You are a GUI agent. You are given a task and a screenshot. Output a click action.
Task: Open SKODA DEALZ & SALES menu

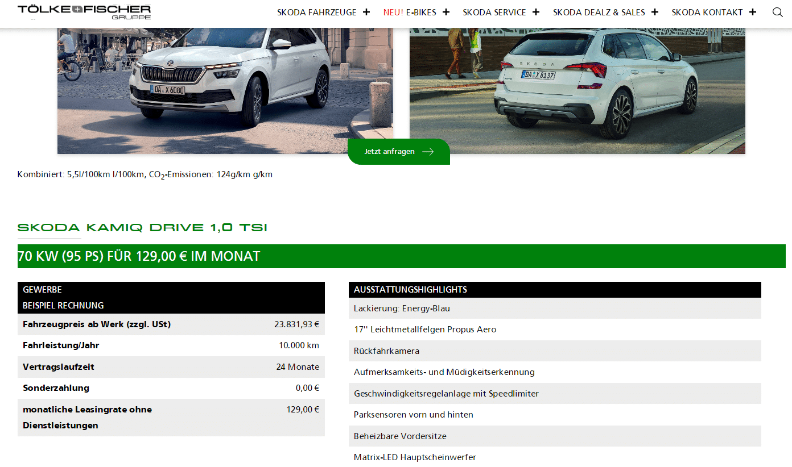pos(599,12)
